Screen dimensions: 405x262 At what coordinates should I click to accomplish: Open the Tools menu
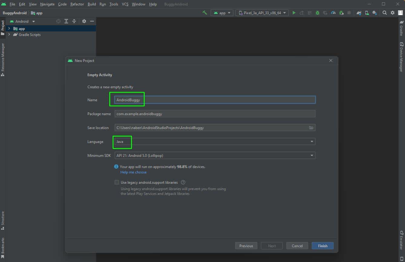click(114, 4)
